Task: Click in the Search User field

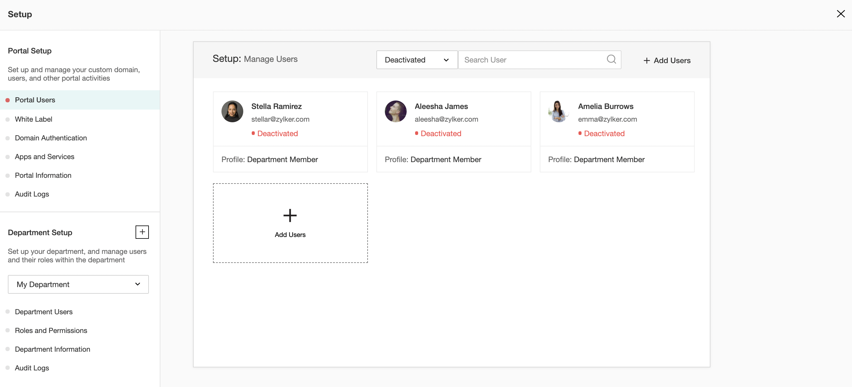Action: point(532,60)
